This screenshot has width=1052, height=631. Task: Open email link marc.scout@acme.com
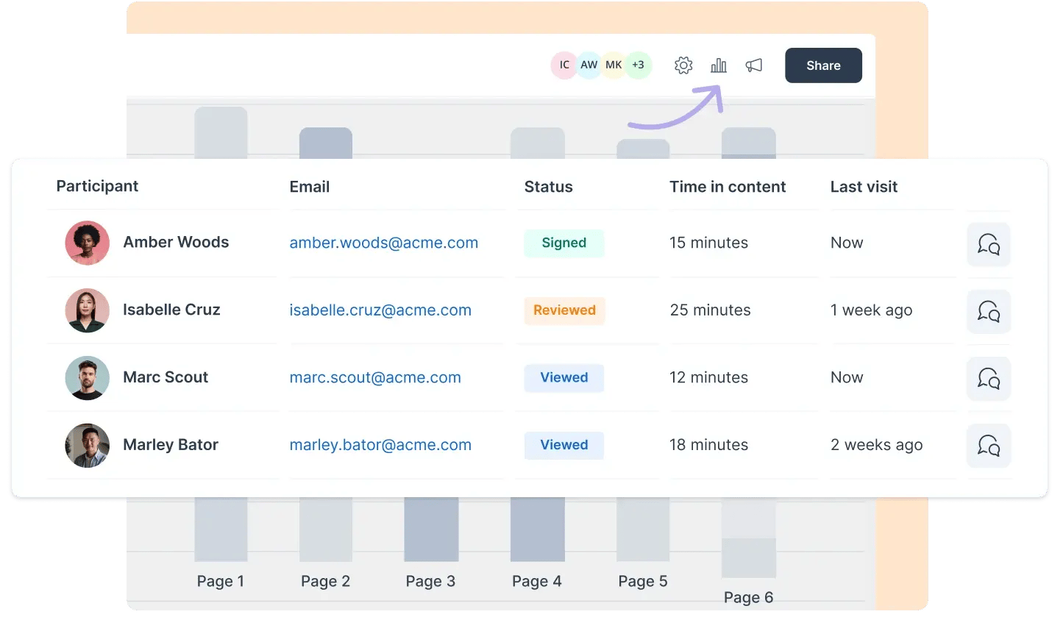[375, 377]
